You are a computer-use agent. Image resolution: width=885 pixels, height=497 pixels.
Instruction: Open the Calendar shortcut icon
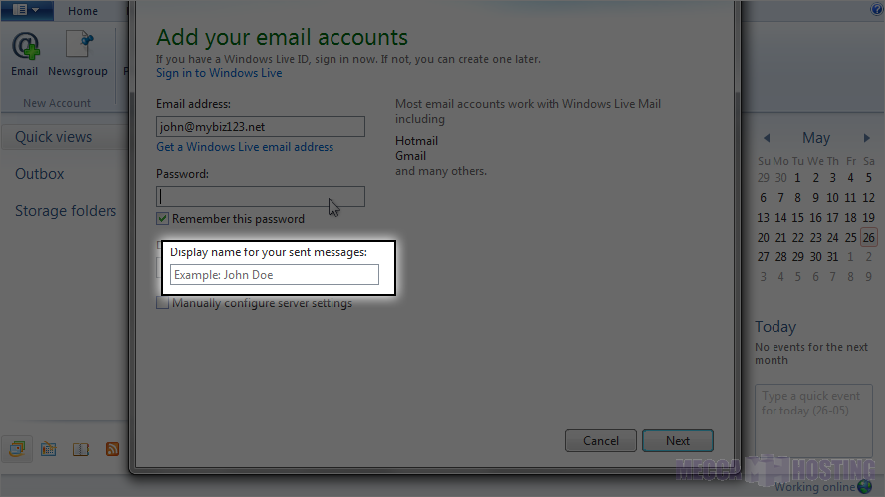click(48, 449)
